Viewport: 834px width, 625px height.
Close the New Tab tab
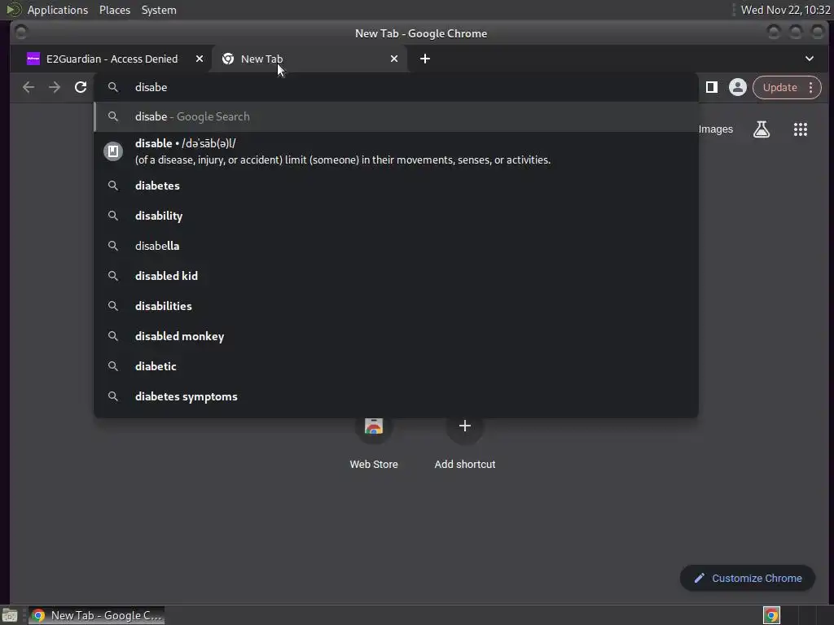pyautogui.click(x=393, y=59)
